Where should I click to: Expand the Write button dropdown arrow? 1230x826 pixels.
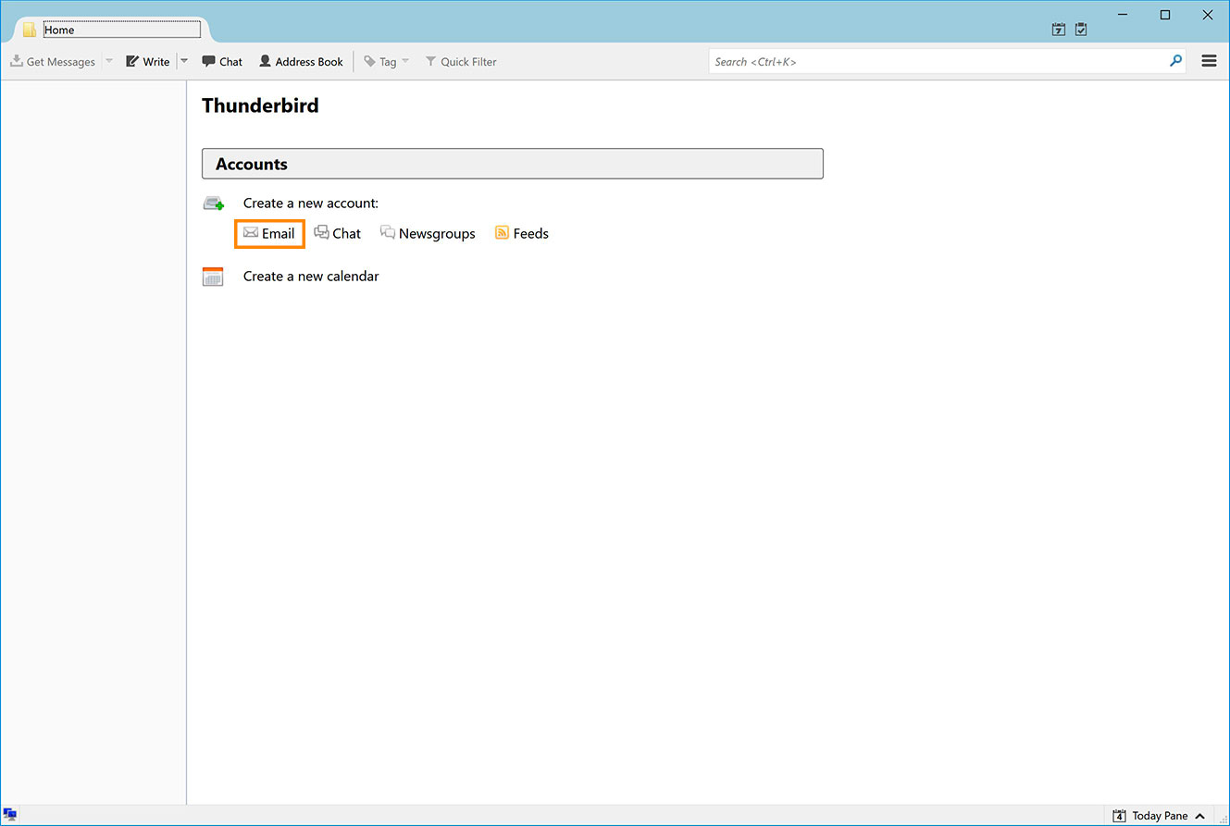click(183, 62)
